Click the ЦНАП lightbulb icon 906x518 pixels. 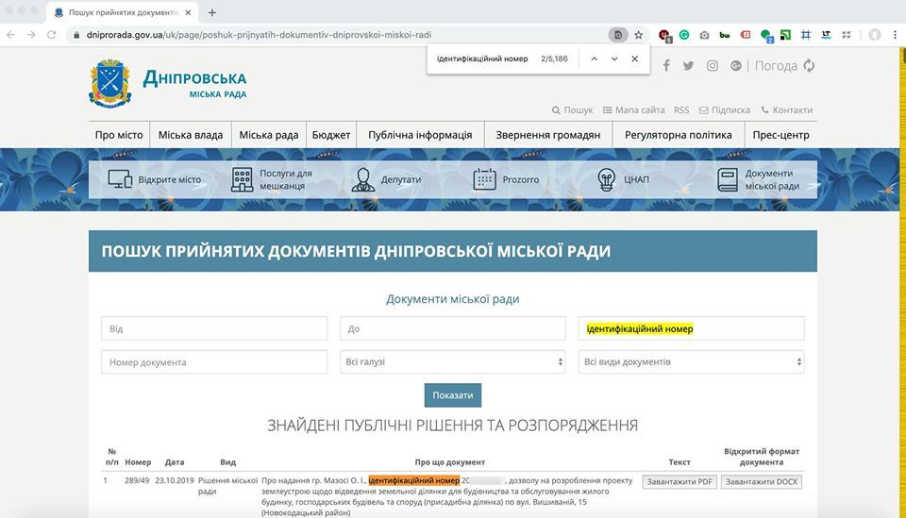tap(606, 179)
